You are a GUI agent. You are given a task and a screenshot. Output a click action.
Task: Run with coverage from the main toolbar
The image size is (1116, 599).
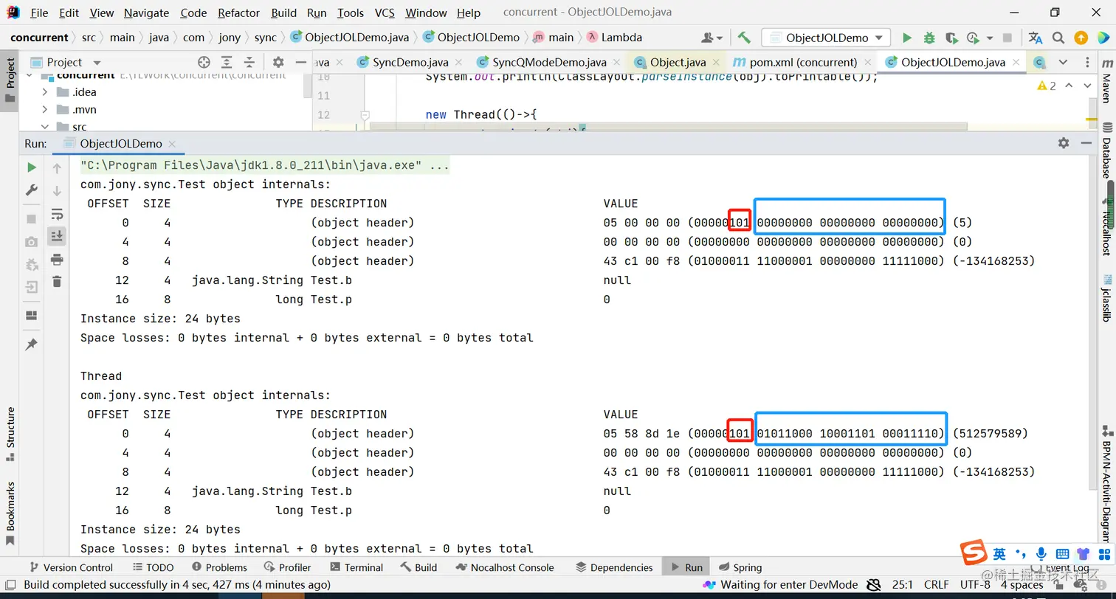pyautogui.click(x=951, y=38)
